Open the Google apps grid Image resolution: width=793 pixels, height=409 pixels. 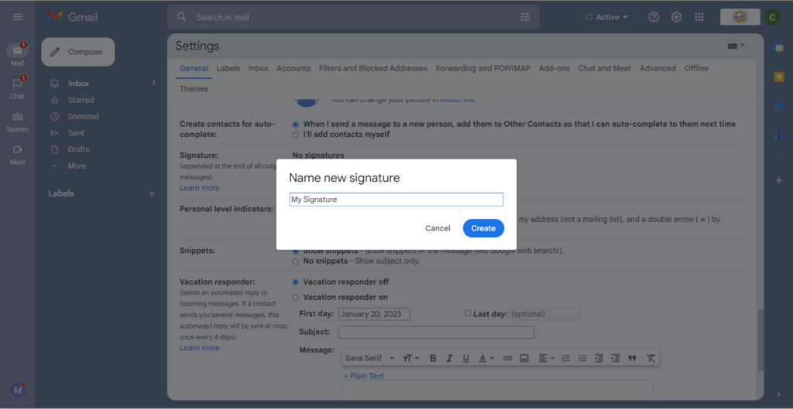699,17
